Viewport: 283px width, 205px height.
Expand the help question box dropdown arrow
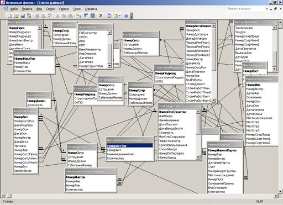click(266, 9)
